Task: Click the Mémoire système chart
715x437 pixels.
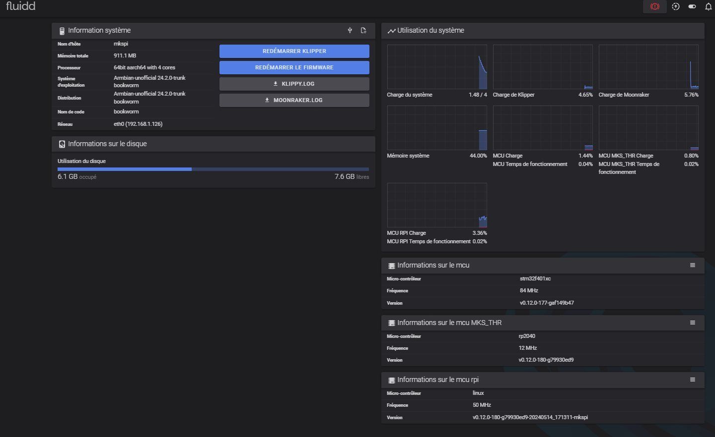Action: click(437, 128)
